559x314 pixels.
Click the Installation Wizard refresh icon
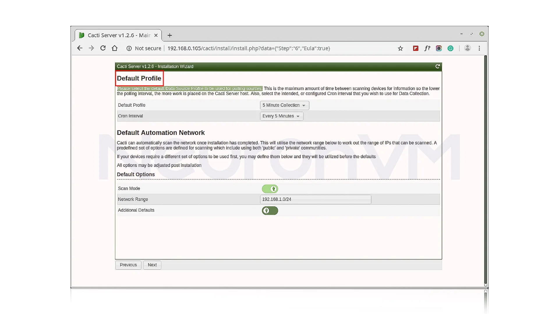tap(437, 67)
